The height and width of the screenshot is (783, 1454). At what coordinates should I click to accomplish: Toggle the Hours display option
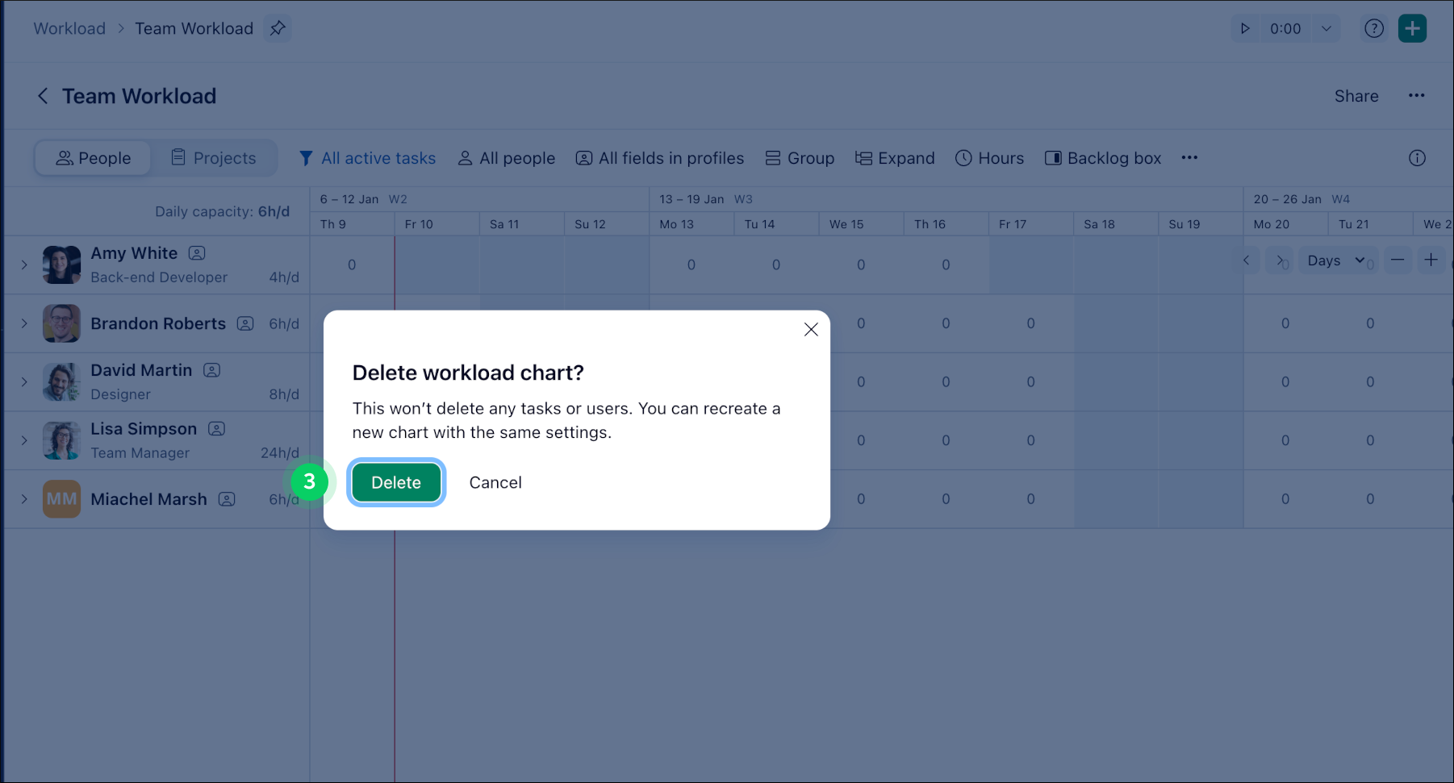click(989, 158)
